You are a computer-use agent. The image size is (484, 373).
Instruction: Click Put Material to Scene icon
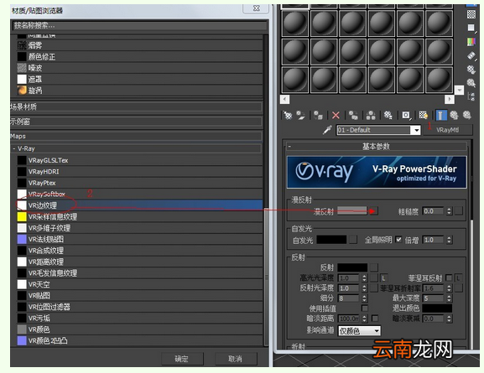tap(300, 116)
